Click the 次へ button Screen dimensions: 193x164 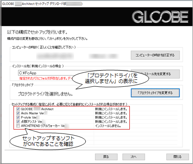point(134,157)
